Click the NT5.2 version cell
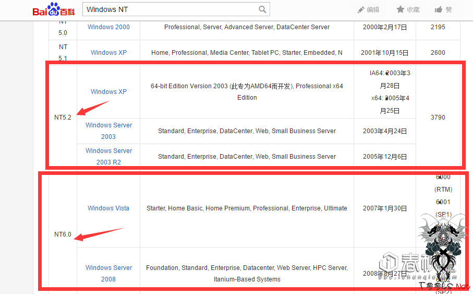Screen dimensions: 473x294 (63, 117)
